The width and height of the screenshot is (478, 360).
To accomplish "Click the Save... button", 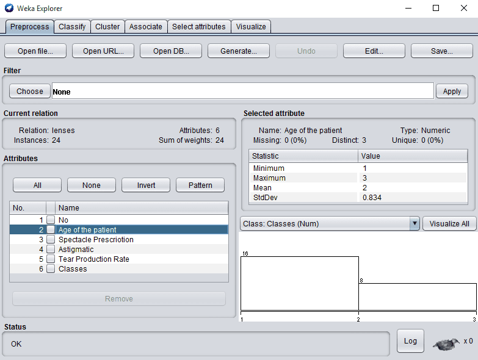I will pyautogui.click(x=442, y=51).
